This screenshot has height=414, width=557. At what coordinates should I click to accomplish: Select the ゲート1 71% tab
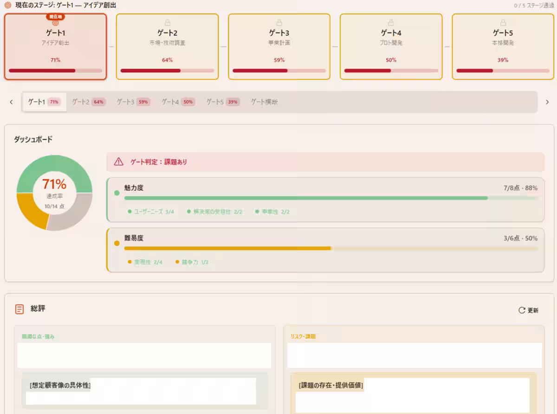click(45, 102)
